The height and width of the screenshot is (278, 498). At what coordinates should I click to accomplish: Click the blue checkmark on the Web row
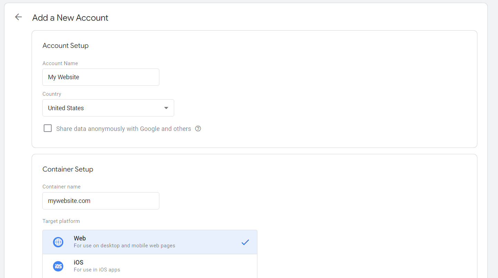(245, 242)
